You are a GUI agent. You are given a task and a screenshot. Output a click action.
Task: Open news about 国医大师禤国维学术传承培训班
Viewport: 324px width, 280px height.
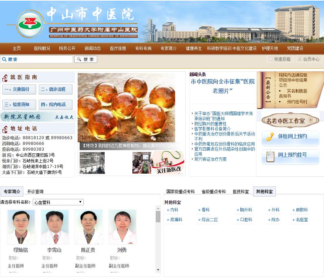pos(223,116)
